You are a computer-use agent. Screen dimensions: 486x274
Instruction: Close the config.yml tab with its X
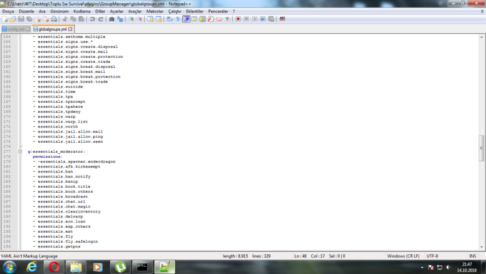coord(28,29)
